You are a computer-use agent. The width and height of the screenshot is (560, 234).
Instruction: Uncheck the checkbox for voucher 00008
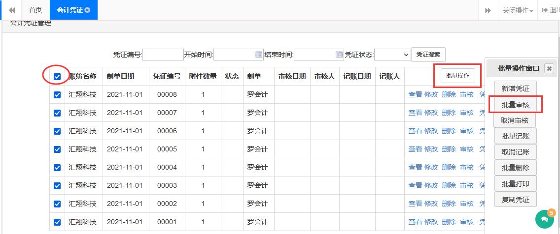[57, 95]
